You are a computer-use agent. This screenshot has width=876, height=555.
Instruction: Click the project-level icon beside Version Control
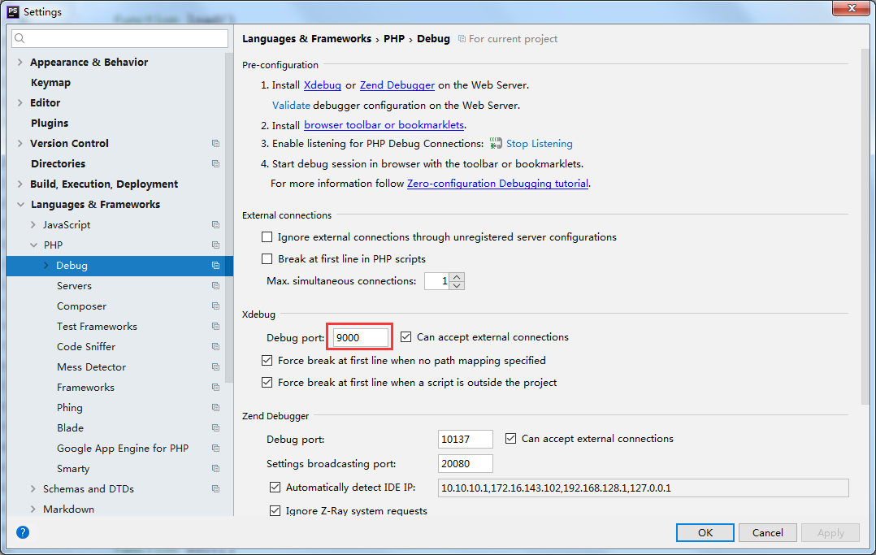(x=215, y=144)
